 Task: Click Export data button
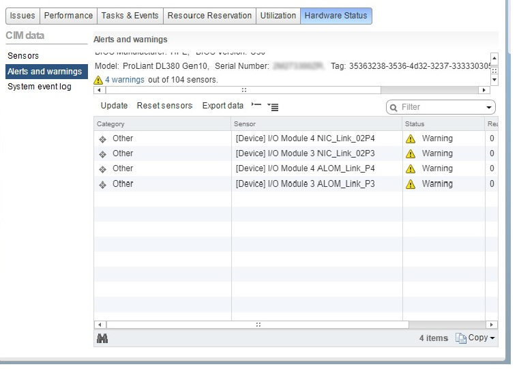coord(223,106)
